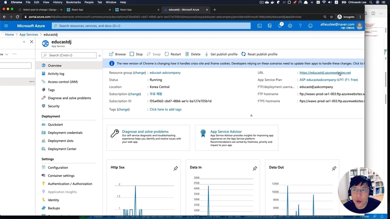Open the History menu in menu bar
The width and height of the screenshot is (390, 219).
pyautogui.click(x=57, y=2)
